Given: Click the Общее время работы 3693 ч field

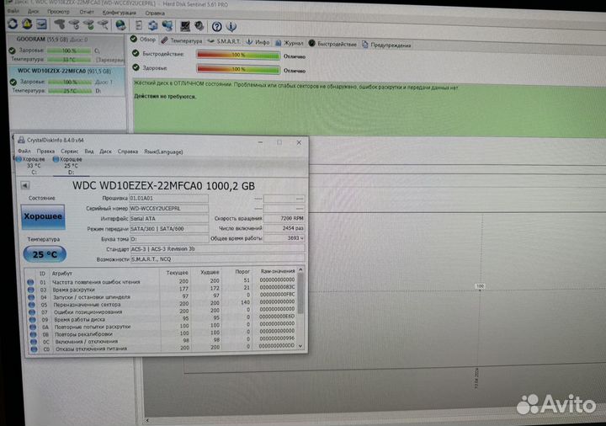Looking at the screenshot, I should point(284,238).
